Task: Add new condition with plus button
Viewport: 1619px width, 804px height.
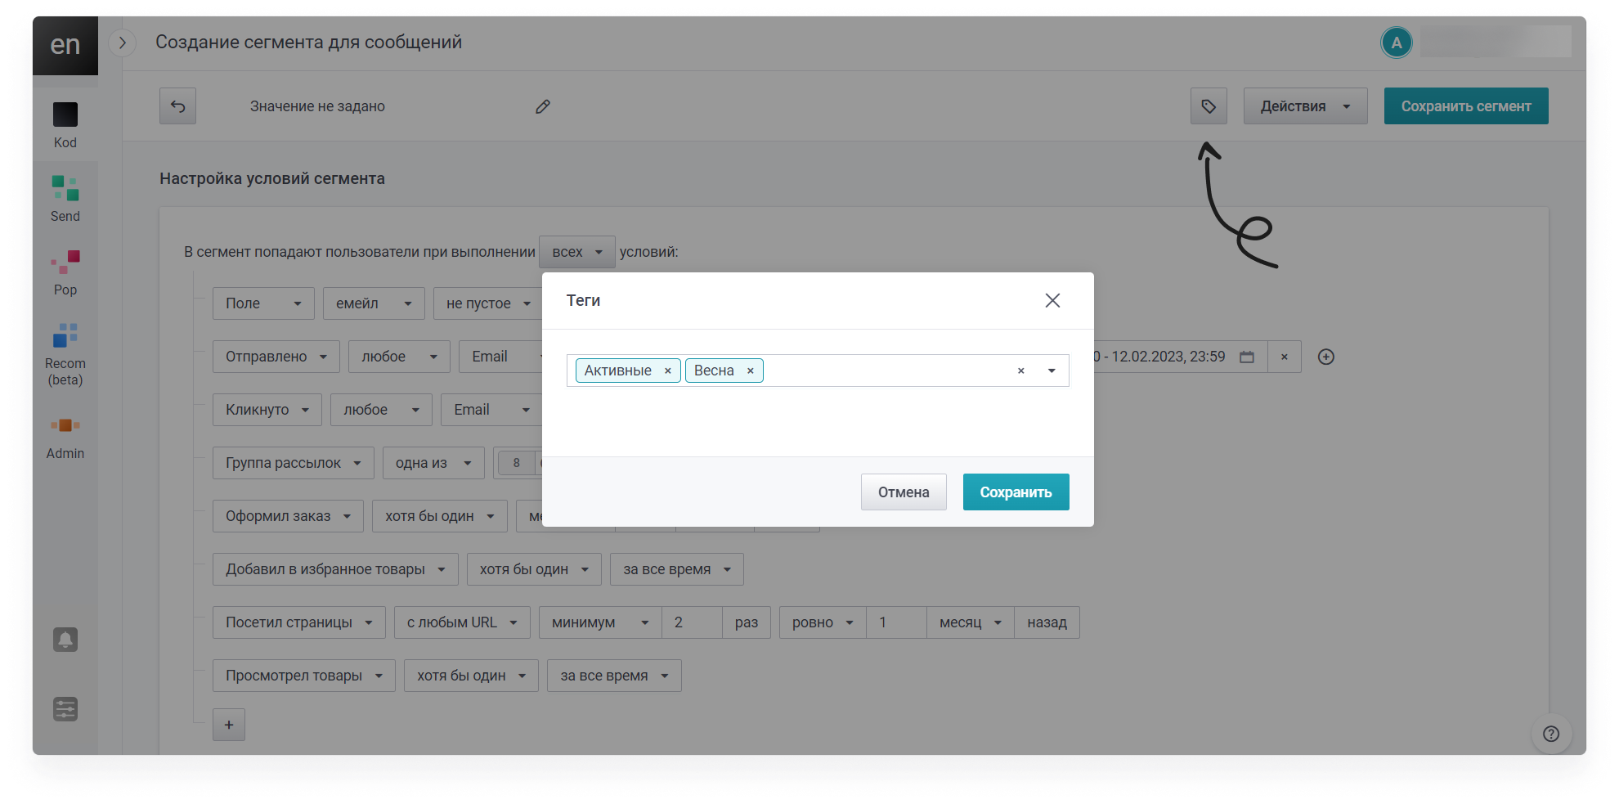Action: tap(229, 725)
